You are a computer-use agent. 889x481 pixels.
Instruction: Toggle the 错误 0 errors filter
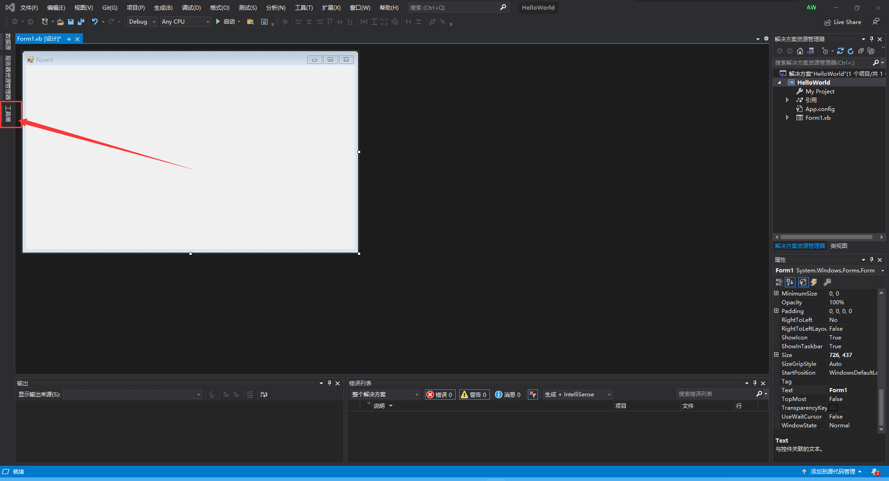439,395
